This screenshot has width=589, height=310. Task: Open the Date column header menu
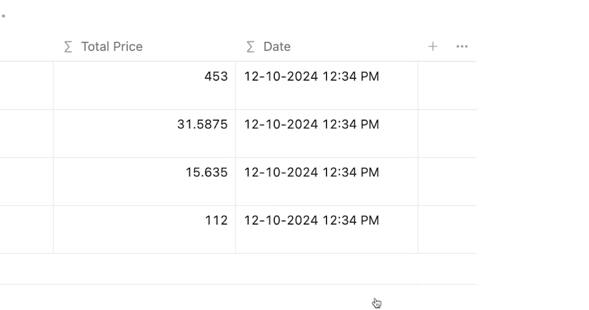[327, 47]
